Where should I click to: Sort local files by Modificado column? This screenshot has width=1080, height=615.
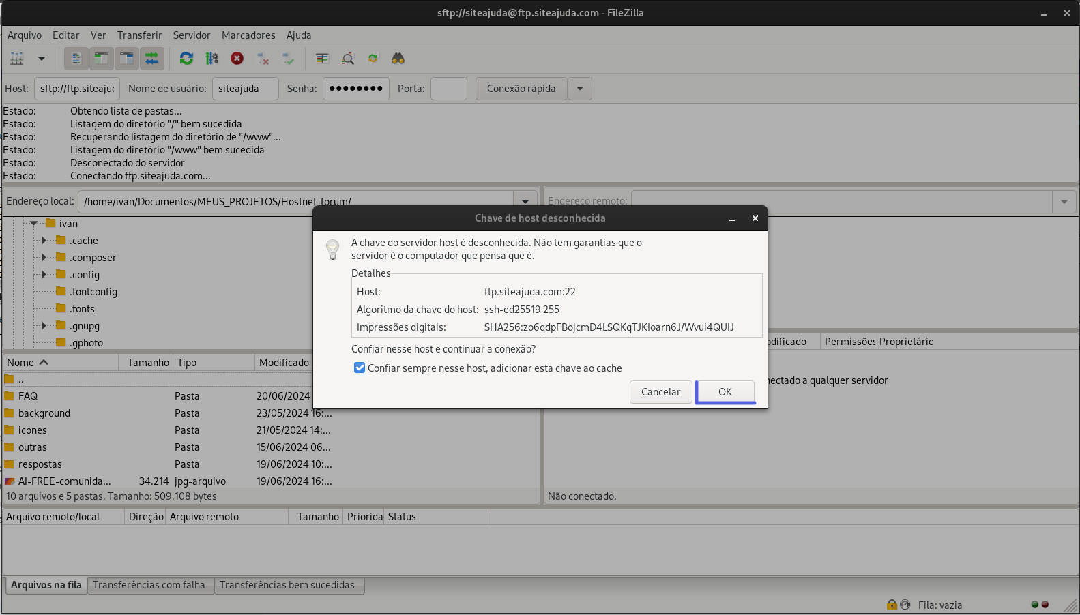(284, 363)
